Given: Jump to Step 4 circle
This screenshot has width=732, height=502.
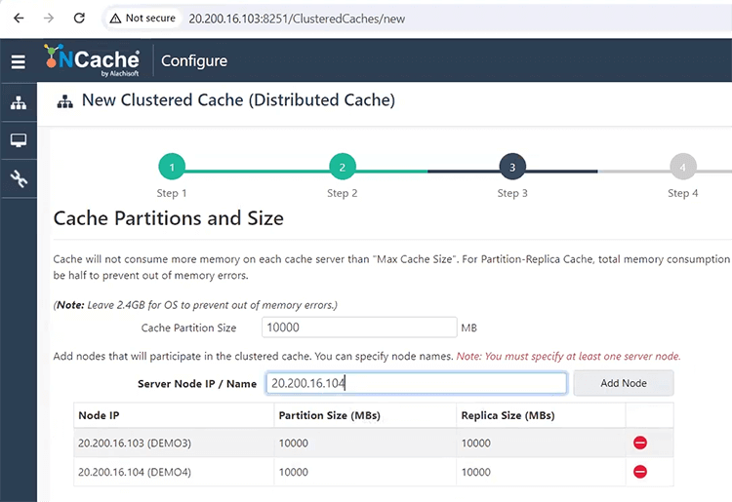Looking at the screenshot, I should point(683,167).
